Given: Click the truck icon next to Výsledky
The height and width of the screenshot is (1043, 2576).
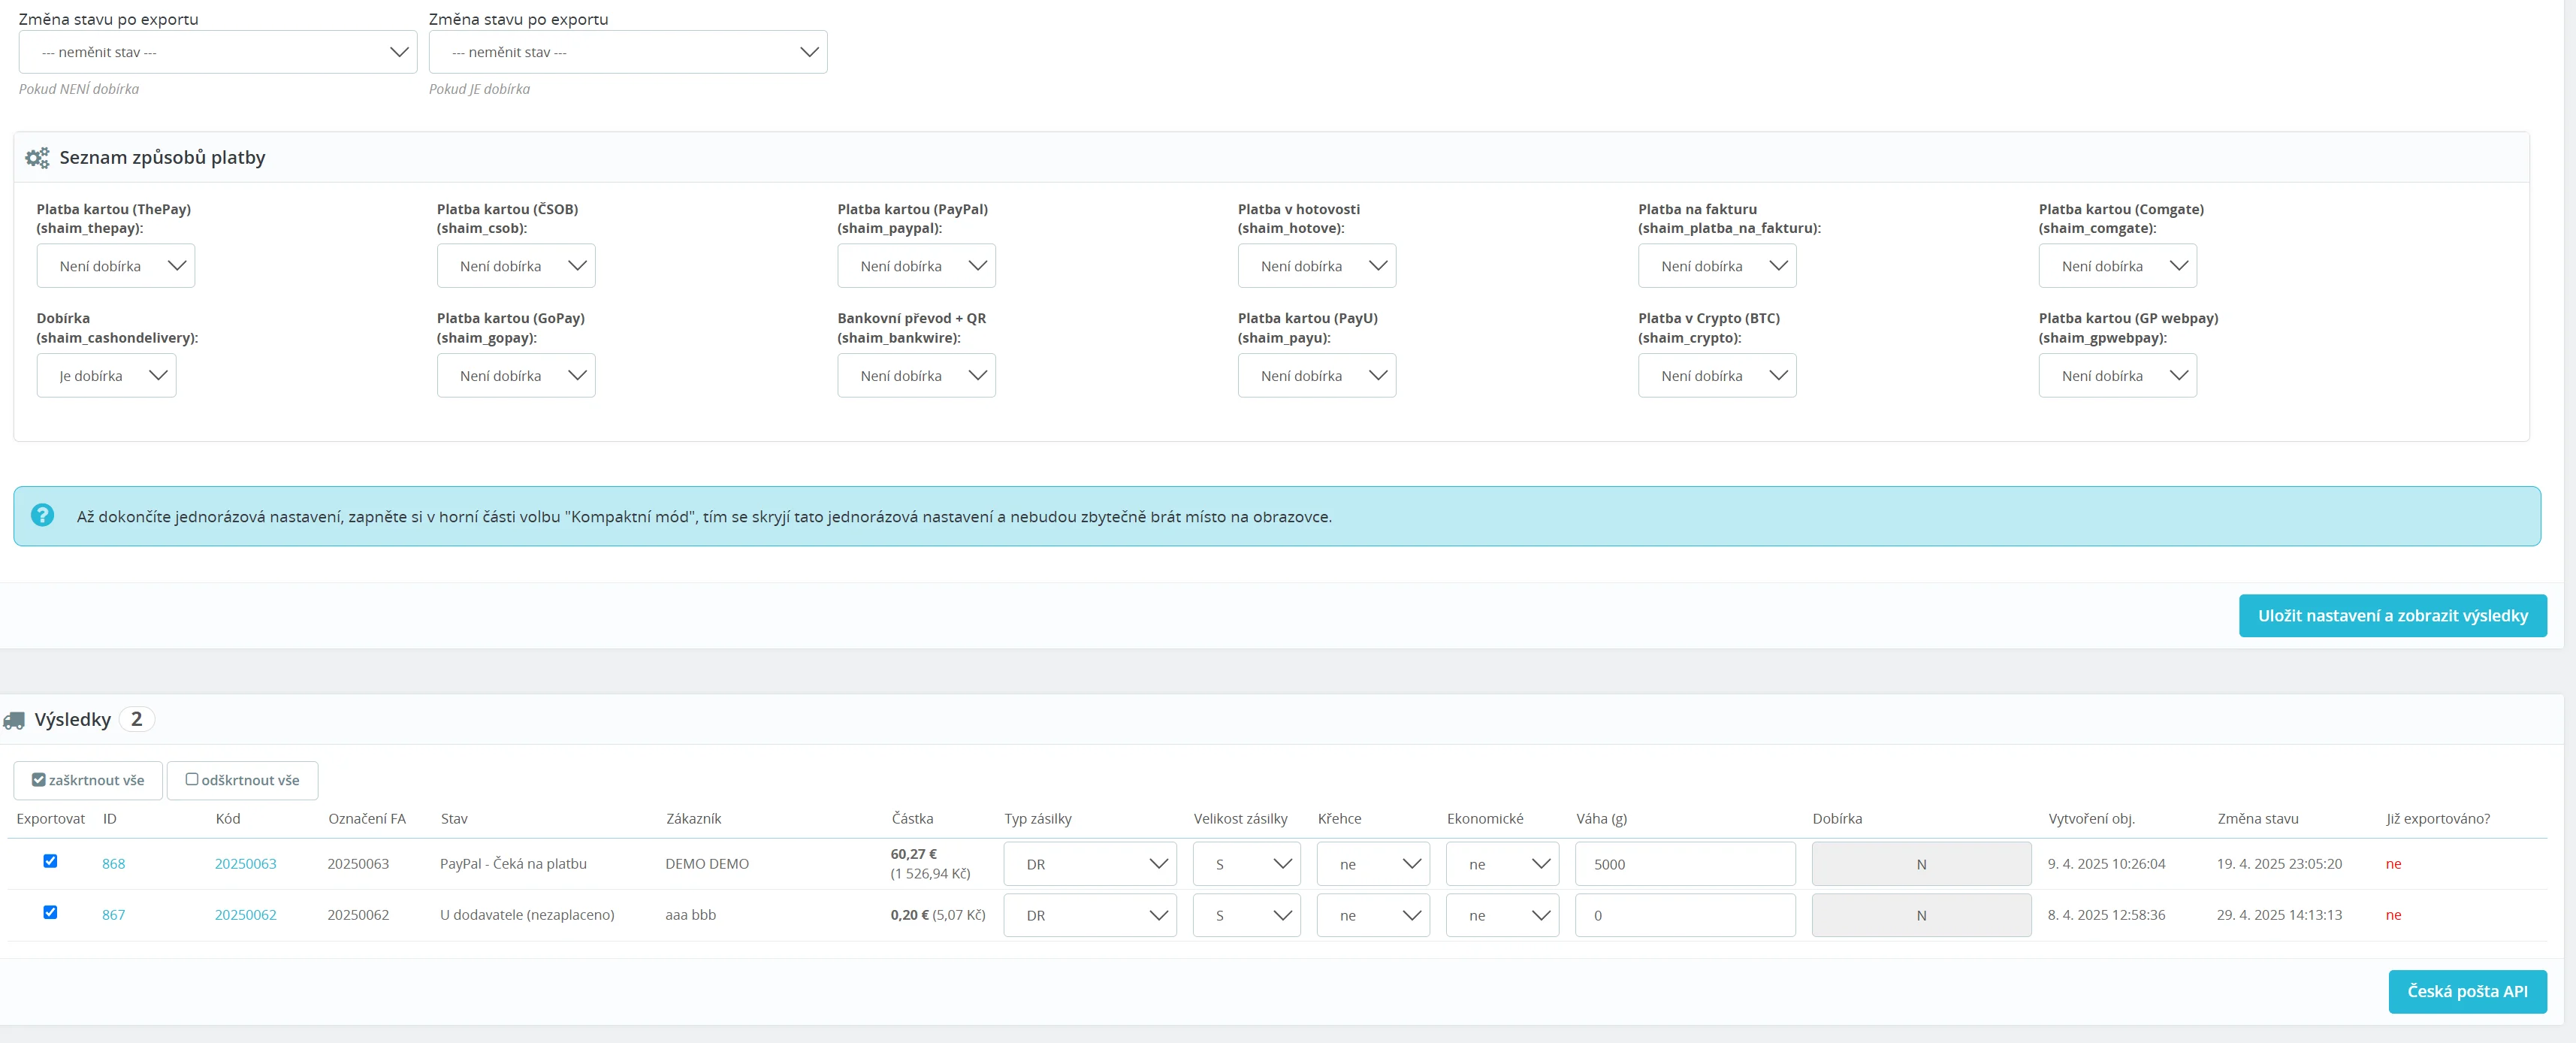Looking at the screenshot, I should tap(14, 720).
